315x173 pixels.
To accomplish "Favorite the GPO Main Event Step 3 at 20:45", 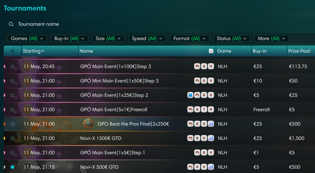I will point(12,66).
